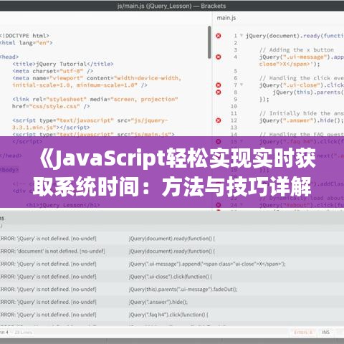Click the error marker on line 12
Viewport: 344px width, 344px height.
[219, 120]
